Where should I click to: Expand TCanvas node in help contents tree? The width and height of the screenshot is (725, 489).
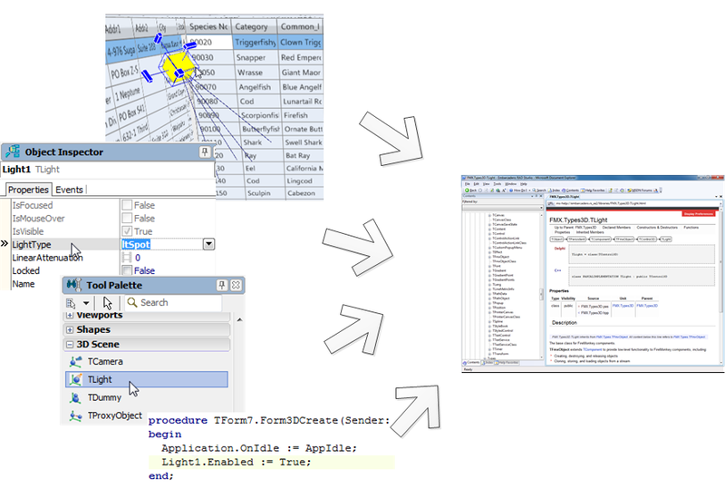click(489, 215)
